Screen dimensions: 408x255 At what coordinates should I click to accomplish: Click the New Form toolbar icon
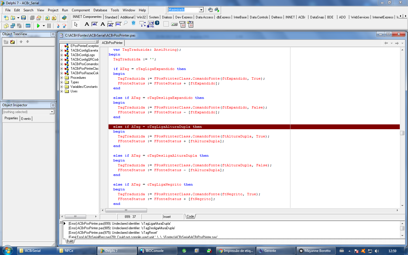28,26
